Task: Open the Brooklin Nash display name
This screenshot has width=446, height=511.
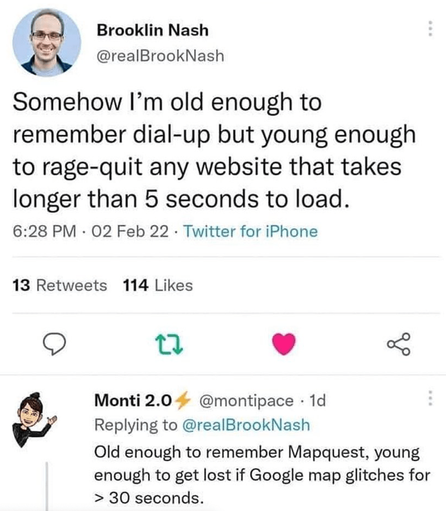Action: point(153,30)
